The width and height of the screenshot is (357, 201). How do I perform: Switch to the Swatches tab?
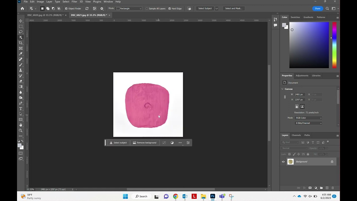(295, 17)
